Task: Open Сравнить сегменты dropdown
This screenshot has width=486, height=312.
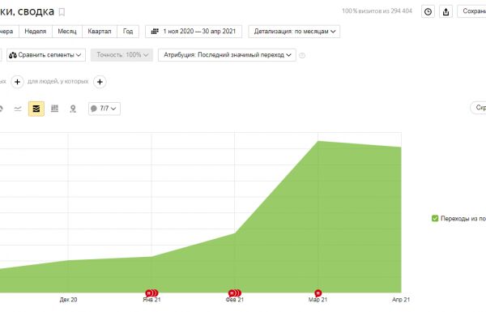Action: pos(46,55)
